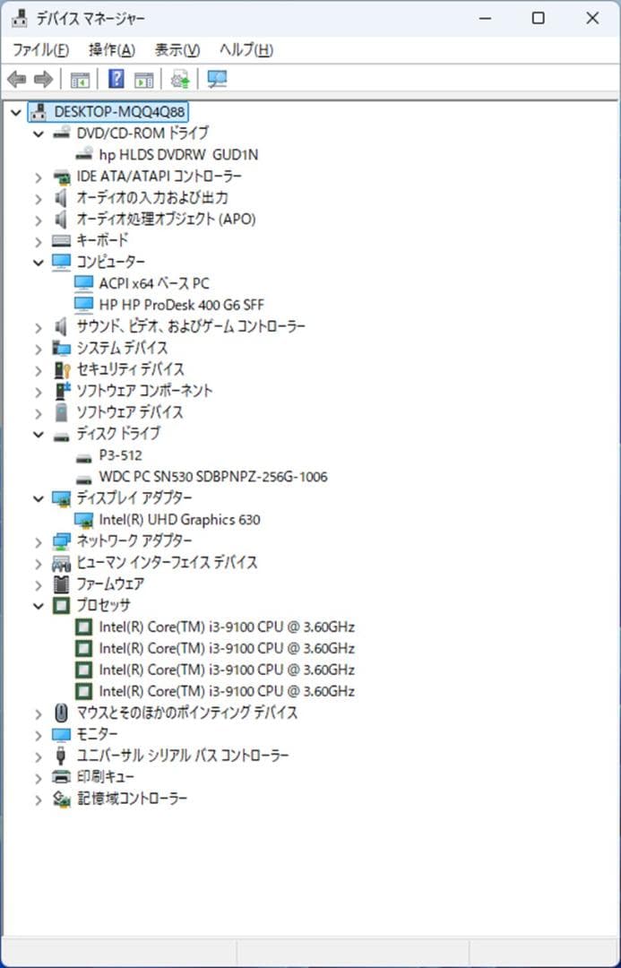Click the モニター display icon
Viewport: 621px width, 968px height.
61,735
